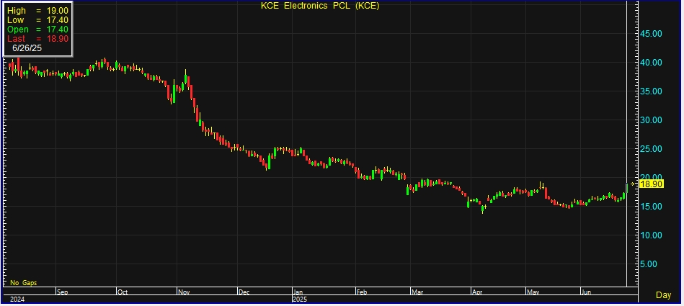
Task: Click the small yellow arrow beside 18.90
Action: coord(633,184)
